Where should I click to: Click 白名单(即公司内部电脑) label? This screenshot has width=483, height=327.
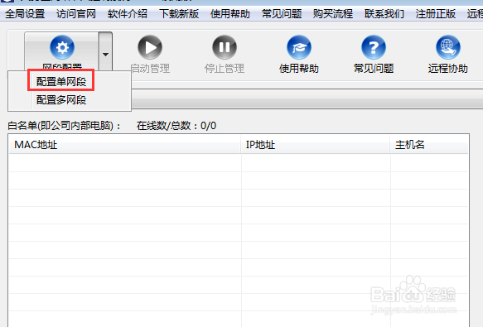(x=65, y=126)
